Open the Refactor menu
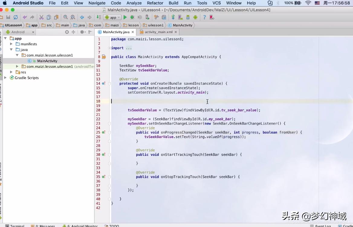The image size is (353, 227). [155, 3]
